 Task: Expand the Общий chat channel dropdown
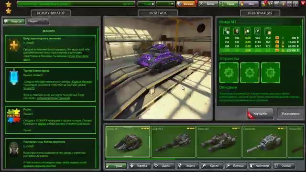38,21
